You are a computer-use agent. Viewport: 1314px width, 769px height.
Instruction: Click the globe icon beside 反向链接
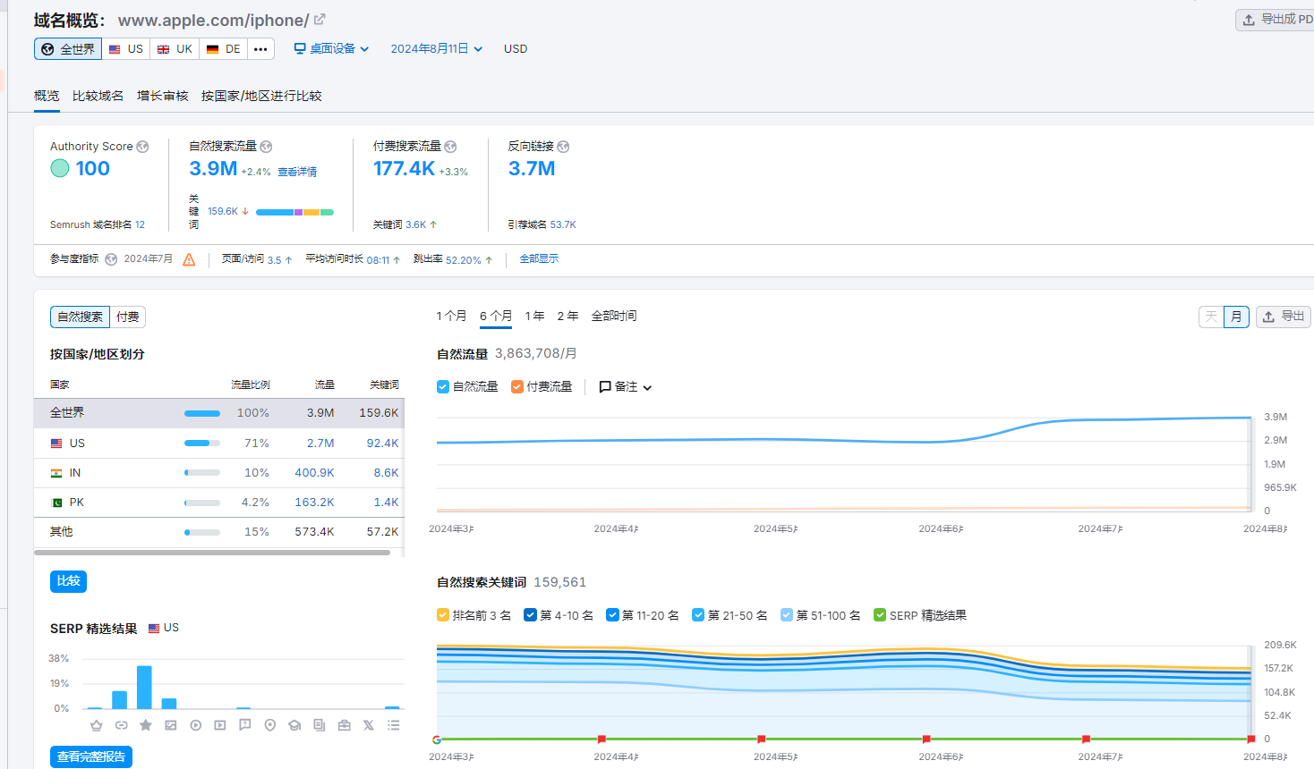pos(563,147)
